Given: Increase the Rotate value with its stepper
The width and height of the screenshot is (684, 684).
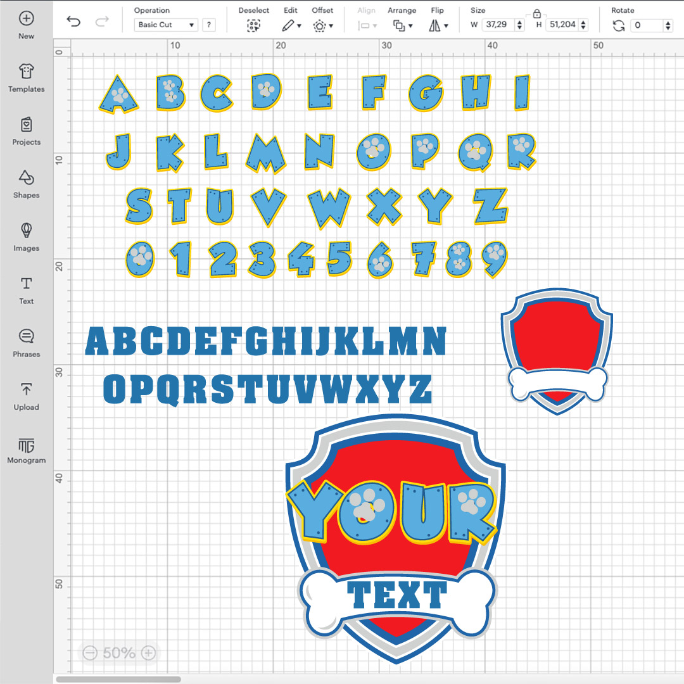Looking at the screenshot, I should coord(668,22).
